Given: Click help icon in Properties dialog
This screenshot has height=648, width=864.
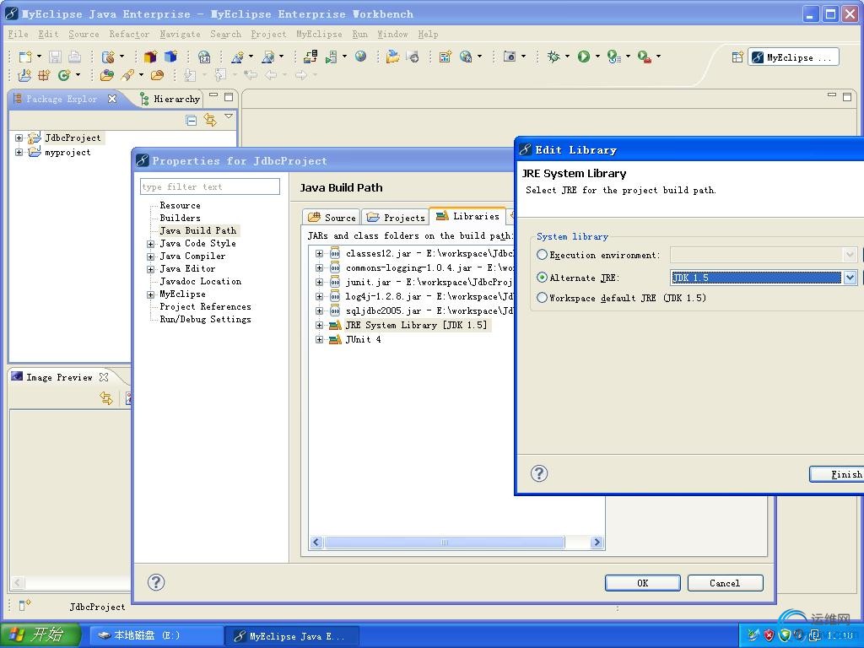Looking at the screenshot, I should click(156, 582).
